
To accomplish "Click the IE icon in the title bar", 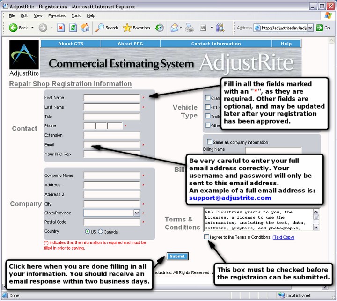I will click(5, 6).
